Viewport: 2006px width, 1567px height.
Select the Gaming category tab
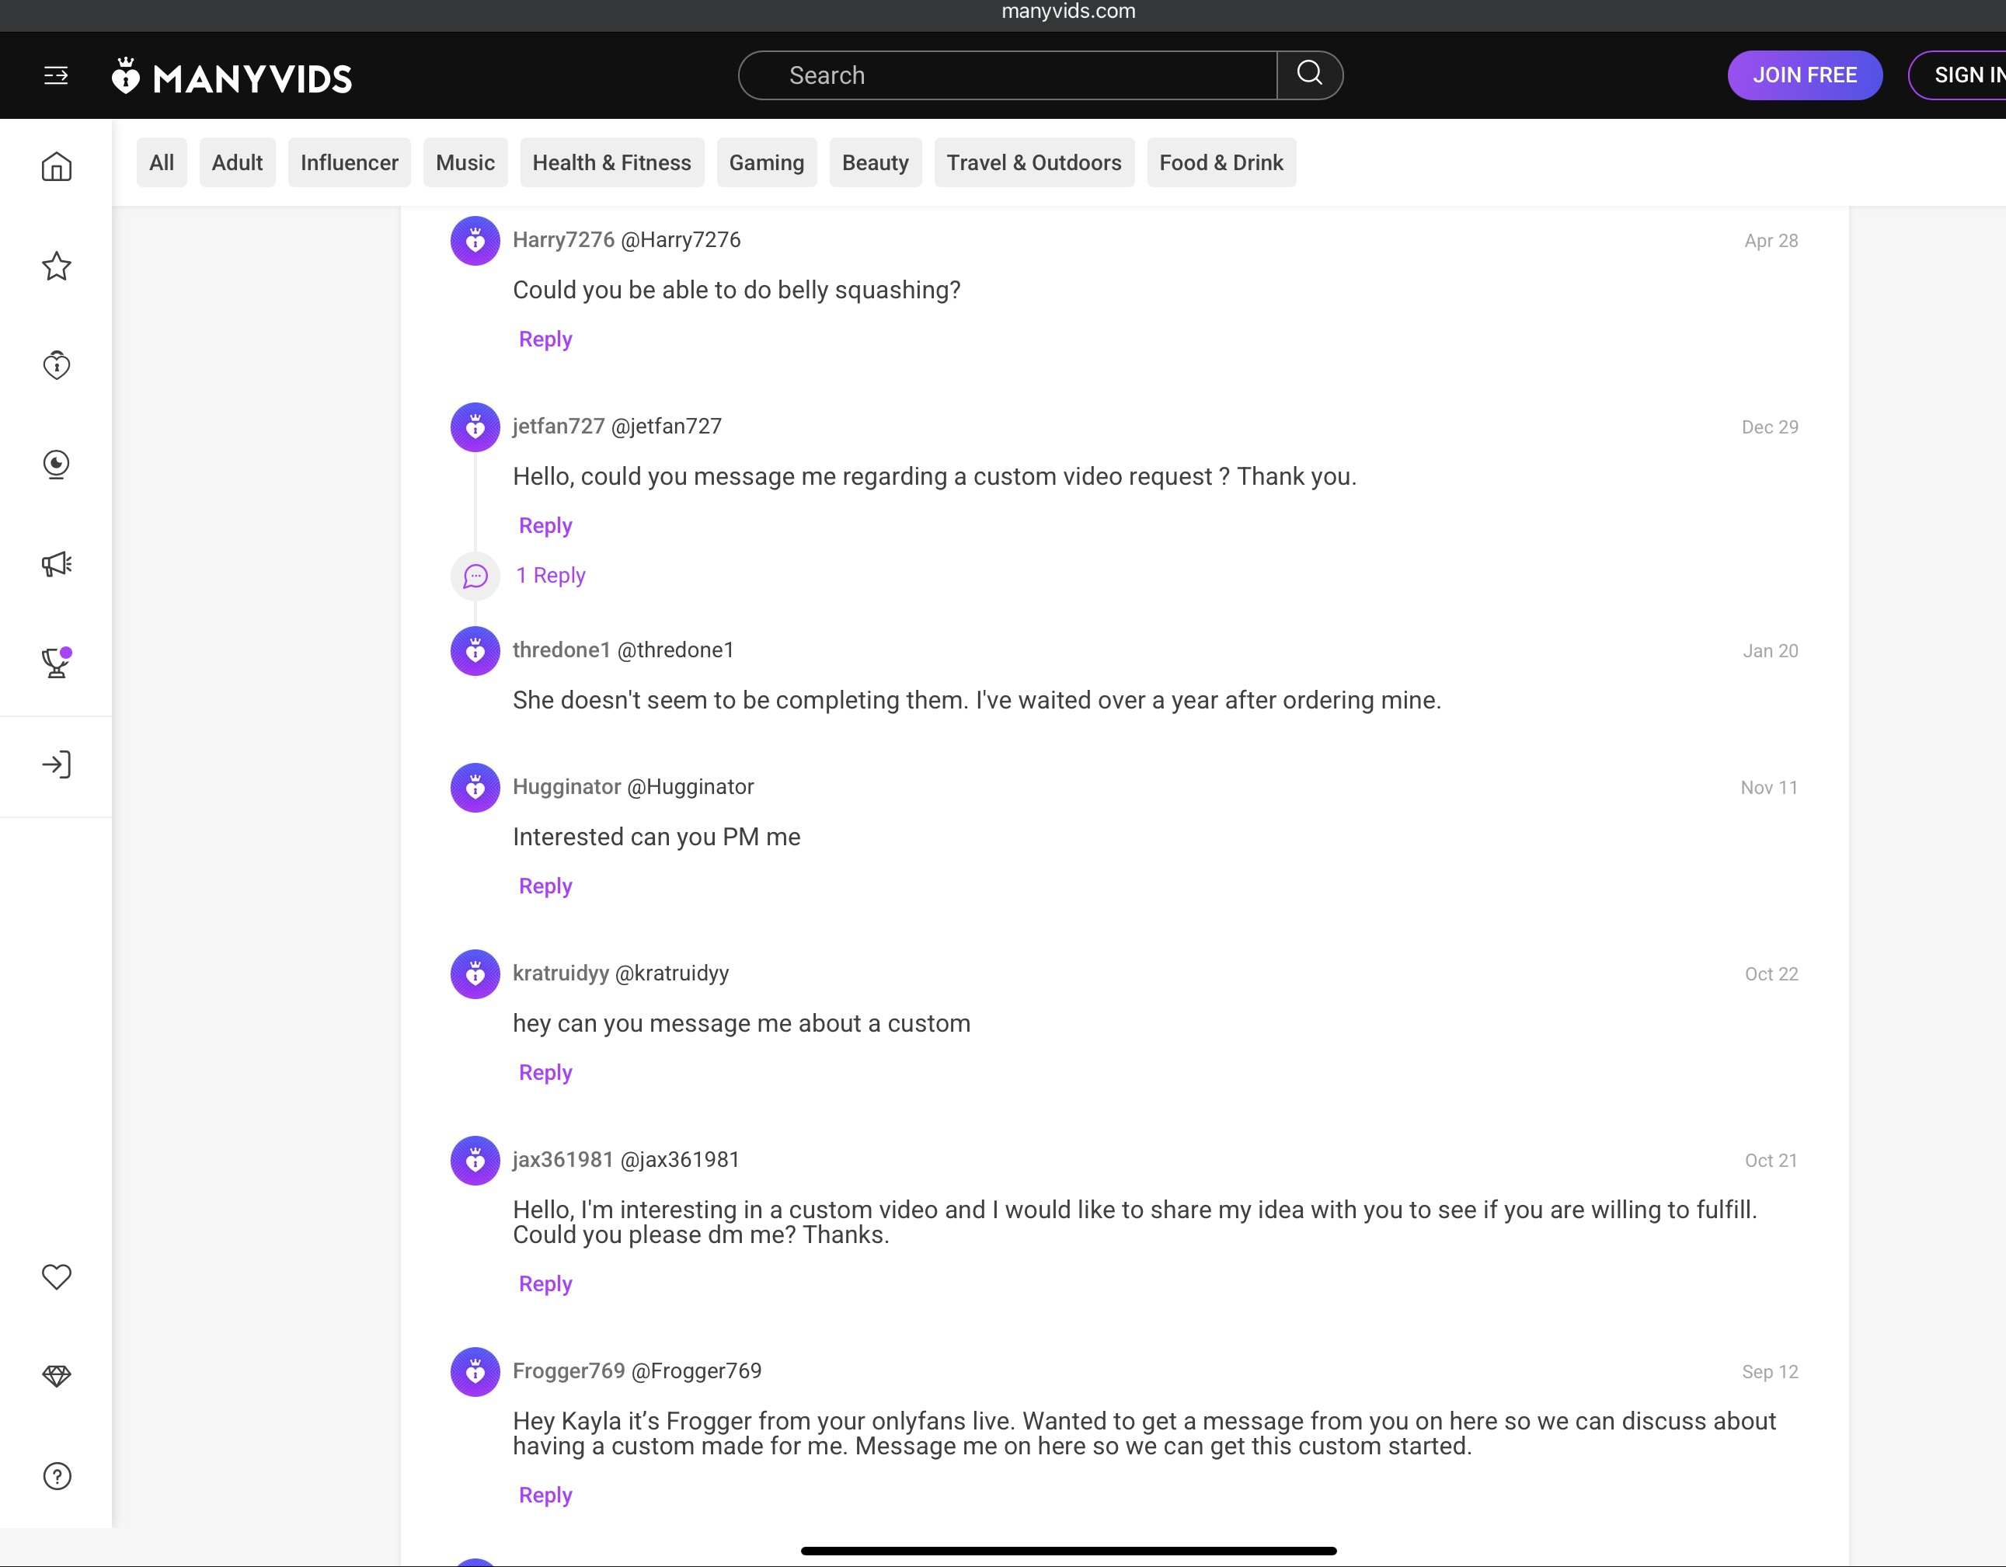pos(766,162)
